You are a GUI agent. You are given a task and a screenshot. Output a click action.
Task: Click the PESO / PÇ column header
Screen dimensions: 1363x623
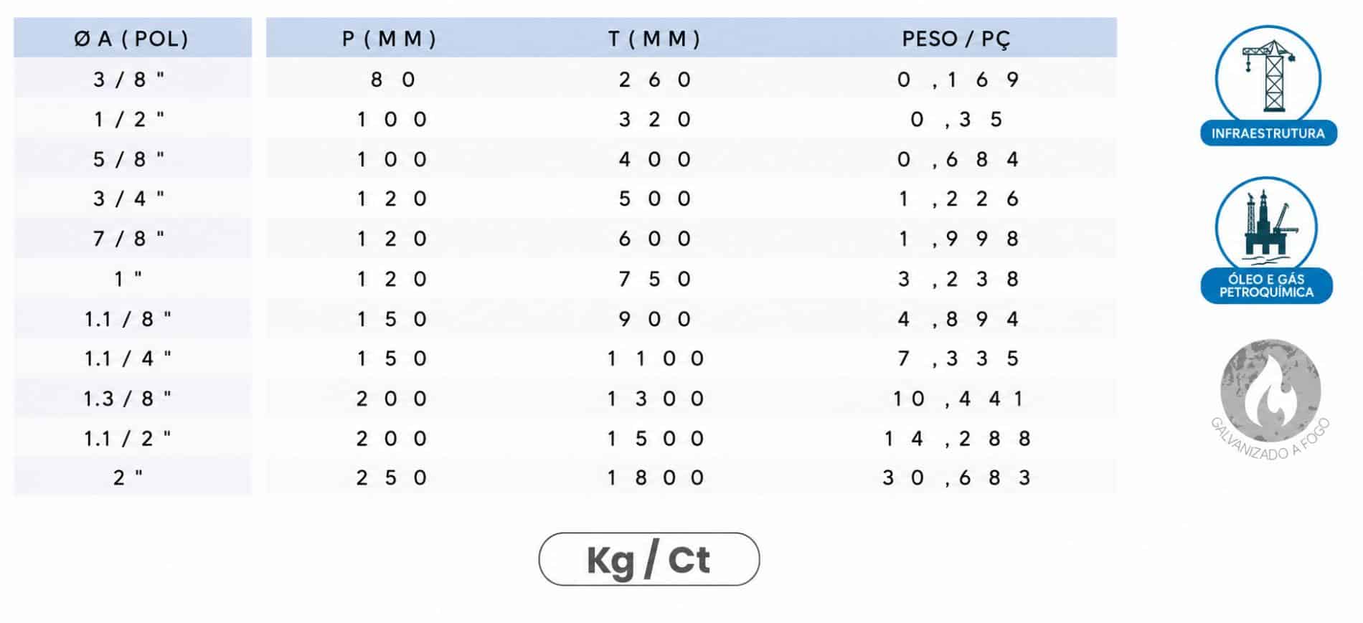pos(956,37)
